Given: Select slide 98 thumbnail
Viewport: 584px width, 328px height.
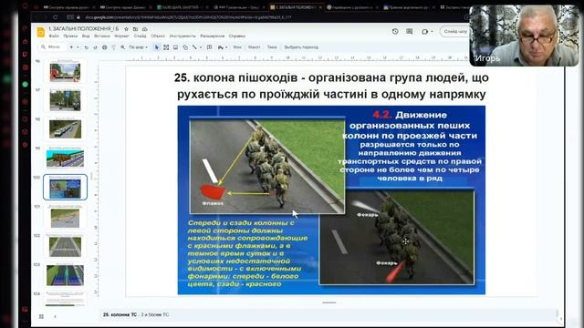Looking at the screenshot, I should tap(65, 129).
